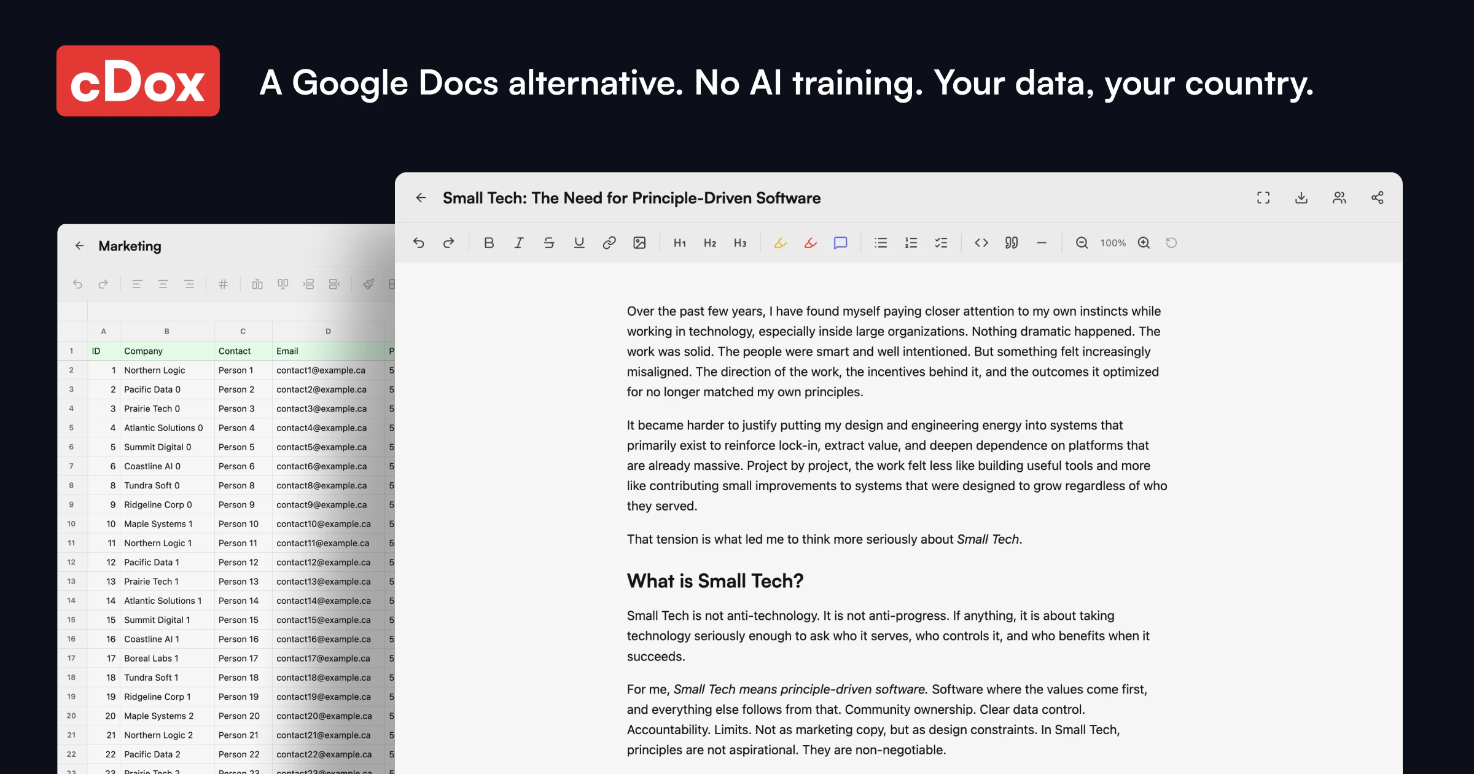Apply italic formatting
This screenshot has width=1474, height=774.
click(x=519, y=243)
